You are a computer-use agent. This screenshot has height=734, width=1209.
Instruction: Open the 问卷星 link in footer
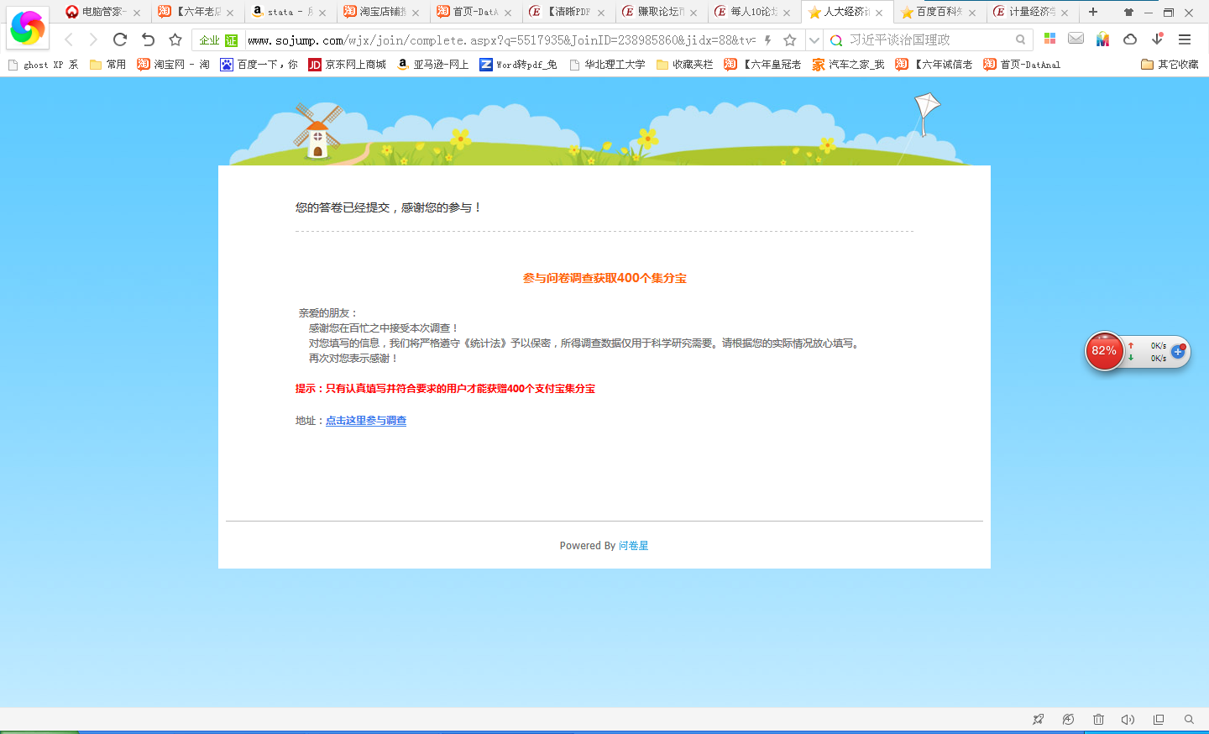[633, 546]
